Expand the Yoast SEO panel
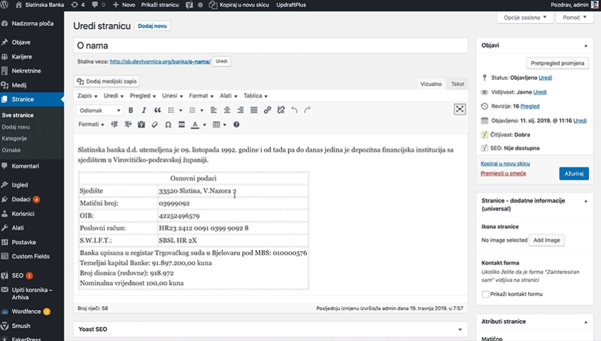 pos(460,330)
